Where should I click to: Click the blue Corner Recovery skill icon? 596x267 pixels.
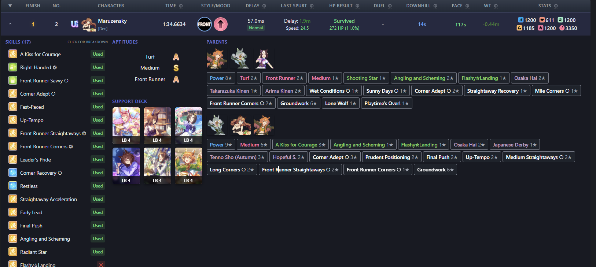pos(13,173)
